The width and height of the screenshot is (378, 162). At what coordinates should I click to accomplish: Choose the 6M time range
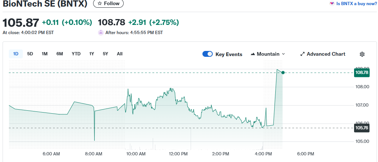[60, 54]
